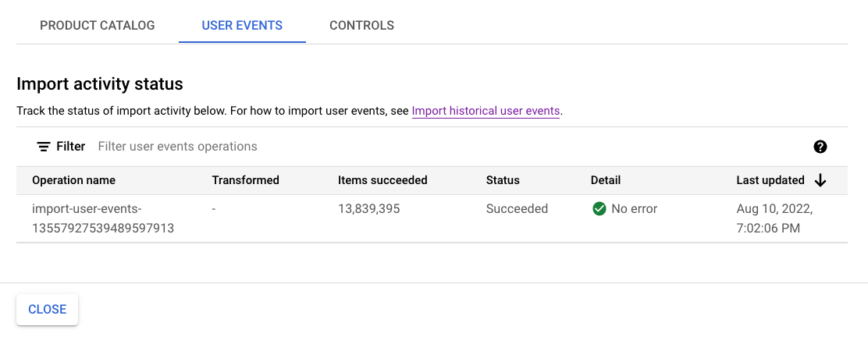Sort by the Items succeeded column

pyautogui.click(x=382, y=180)
